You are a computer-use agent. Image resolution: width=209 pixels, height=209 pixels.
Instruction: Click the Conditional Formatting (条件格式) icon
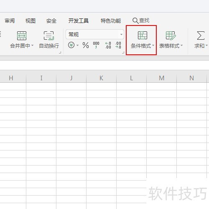coord(143,35)
